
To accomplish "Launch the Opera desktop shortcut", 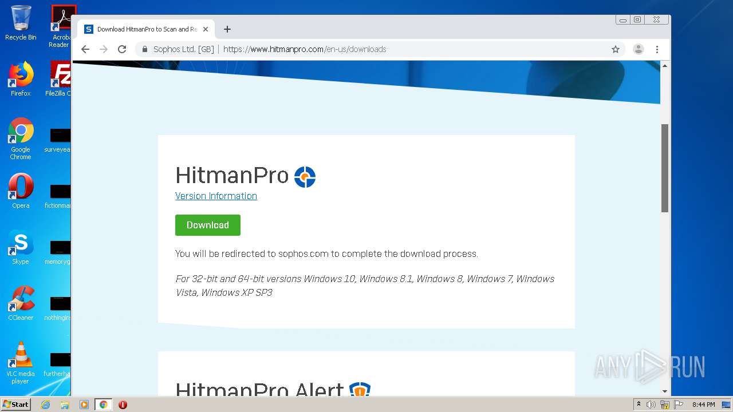I will pyautogui.click(x=21, y=191).
